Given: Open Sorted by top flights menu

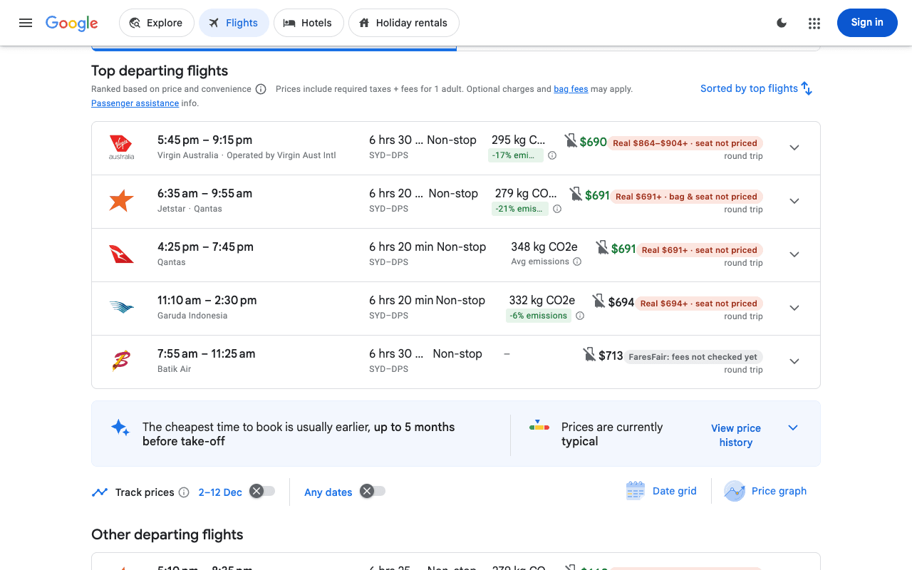Looking at the screenshot, I should 756,88.
